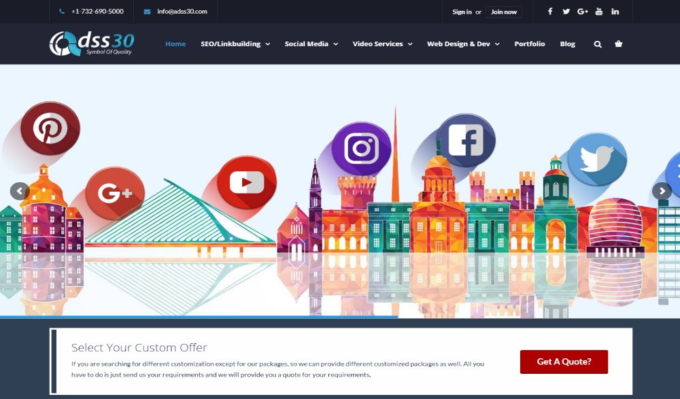Open the Twitter link in header
The image size is (680, 399).
pyautogui.click(x=566, y=12)
